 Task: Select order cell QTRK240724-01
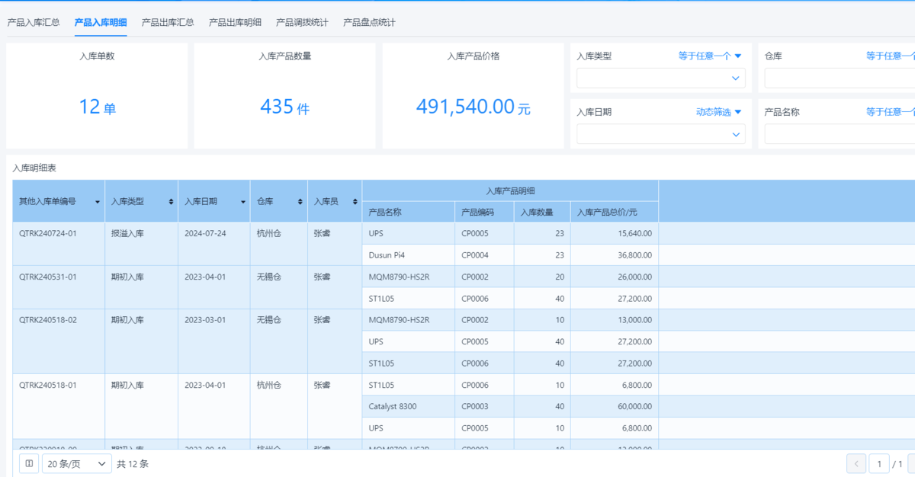[48, 233]
